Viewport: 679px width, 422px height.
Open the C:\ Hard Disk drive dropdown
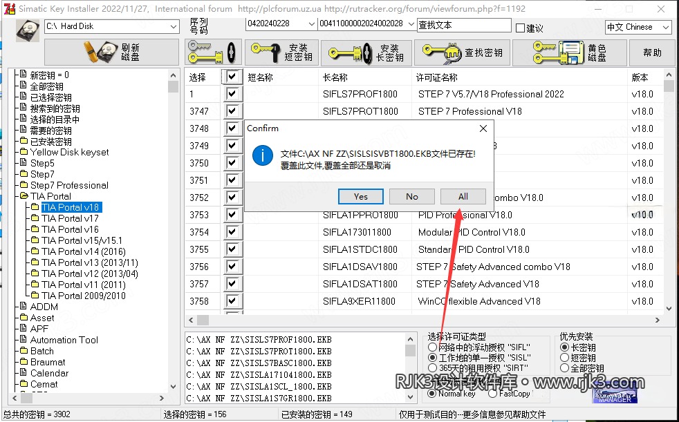174,26
